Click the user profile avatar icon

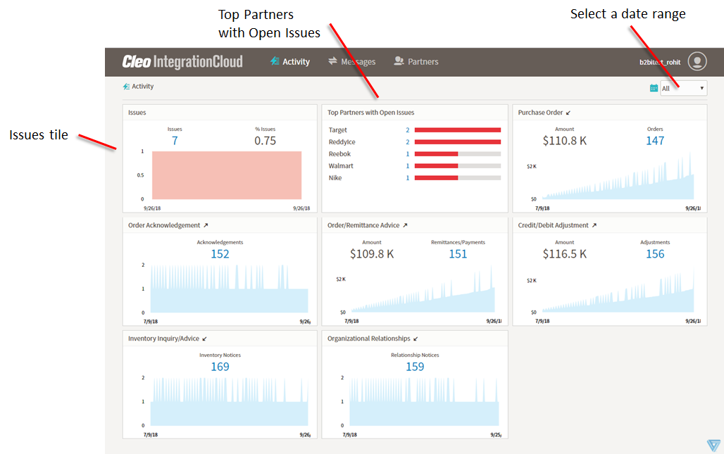pyautogui.click(x=697, y=62)
